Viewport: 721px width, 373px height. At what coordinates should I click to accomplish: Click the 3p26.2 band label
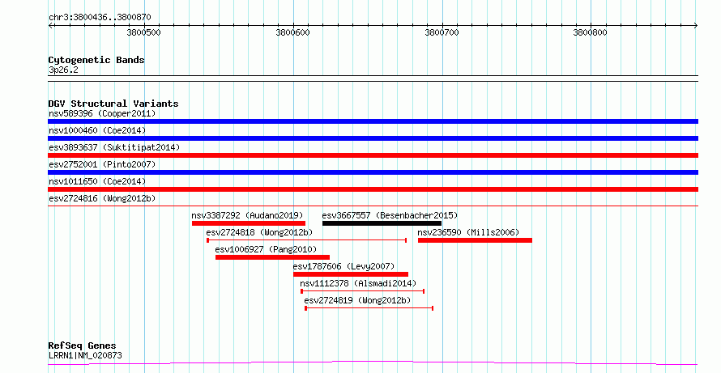point(63,70)
